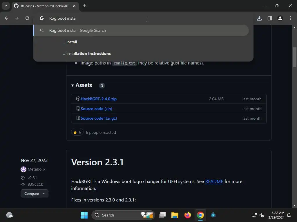Click the browser back arrow

[x=6, y=18]
